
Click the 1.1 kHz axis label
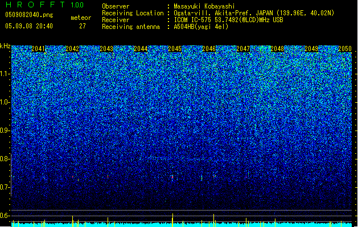[x=5, y=74]
